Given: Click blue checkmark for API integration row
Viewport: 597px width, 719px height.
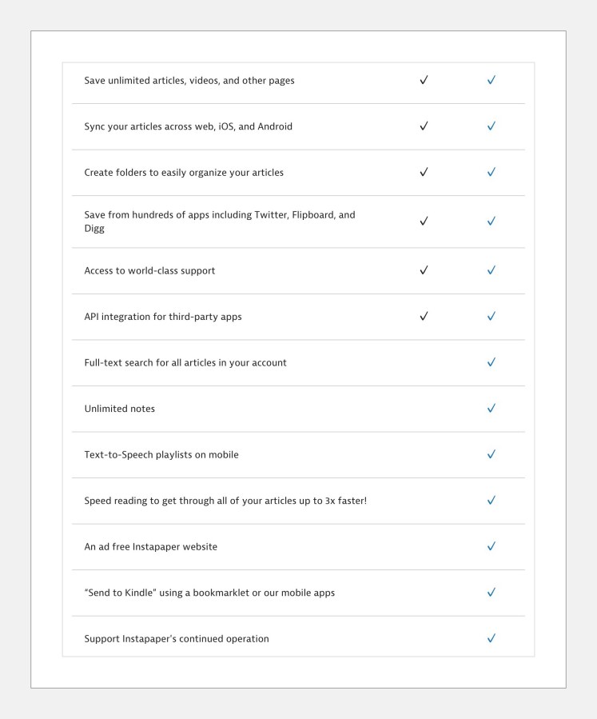Looking at the screenshot, I should click(x=492, y=316).
